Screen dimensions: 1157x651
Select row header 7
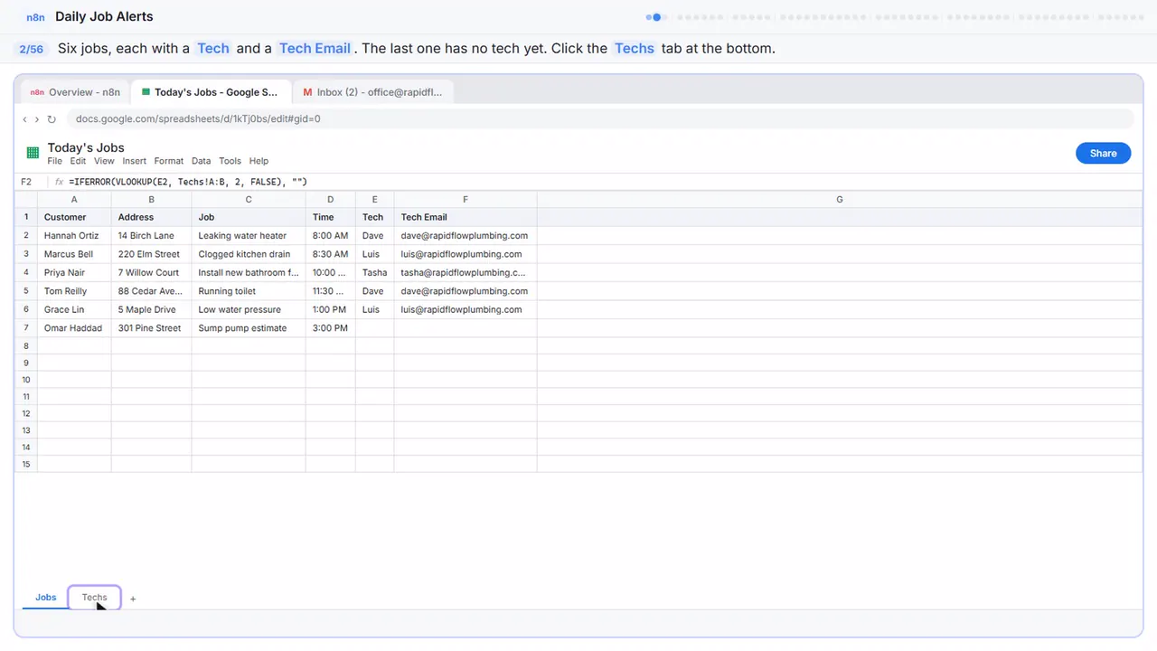pyautogui.click(x=26, y=328)
